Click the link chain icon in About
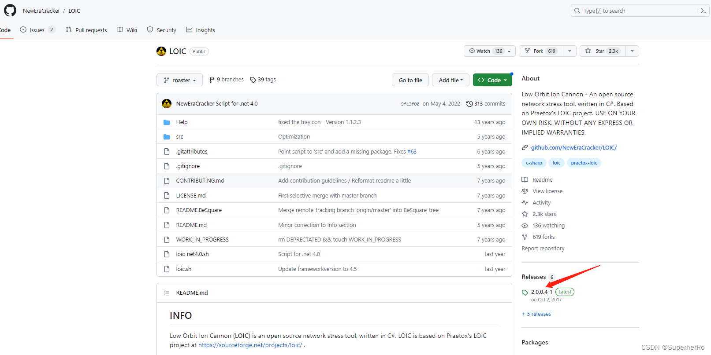Image resolution: width=711 pixels, height=355 pixels. [x=525, y=147]
